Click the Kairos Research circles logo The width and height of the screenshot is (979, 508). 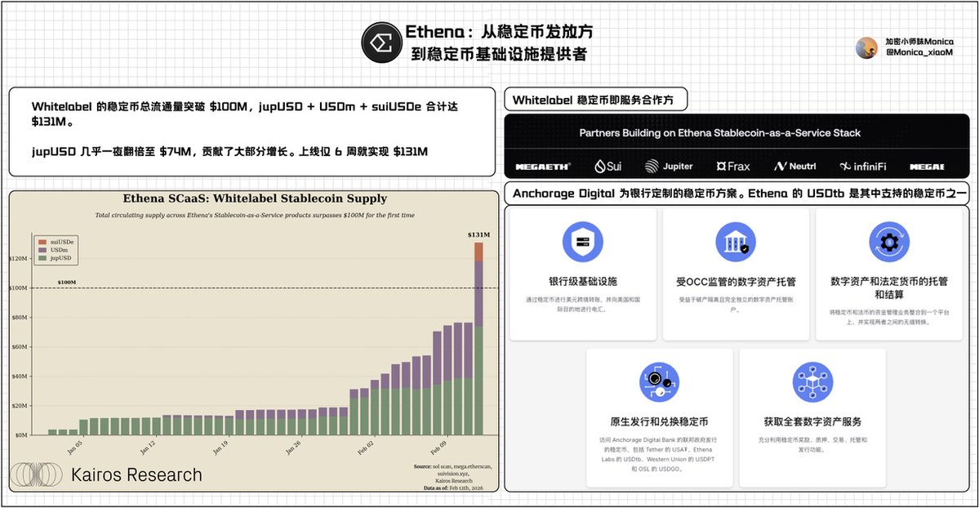coord(37,475)
